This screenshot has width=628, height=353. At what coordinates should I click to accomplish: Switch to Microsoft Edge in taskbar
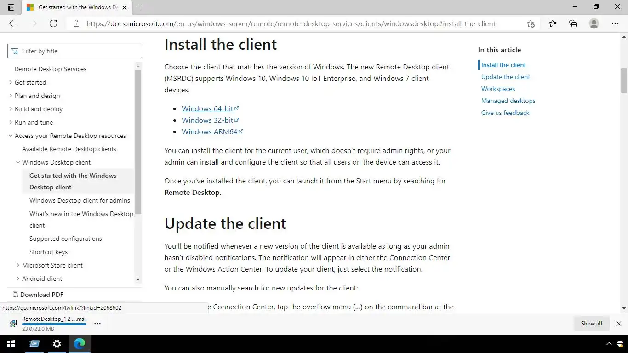(x=80, y=344)
